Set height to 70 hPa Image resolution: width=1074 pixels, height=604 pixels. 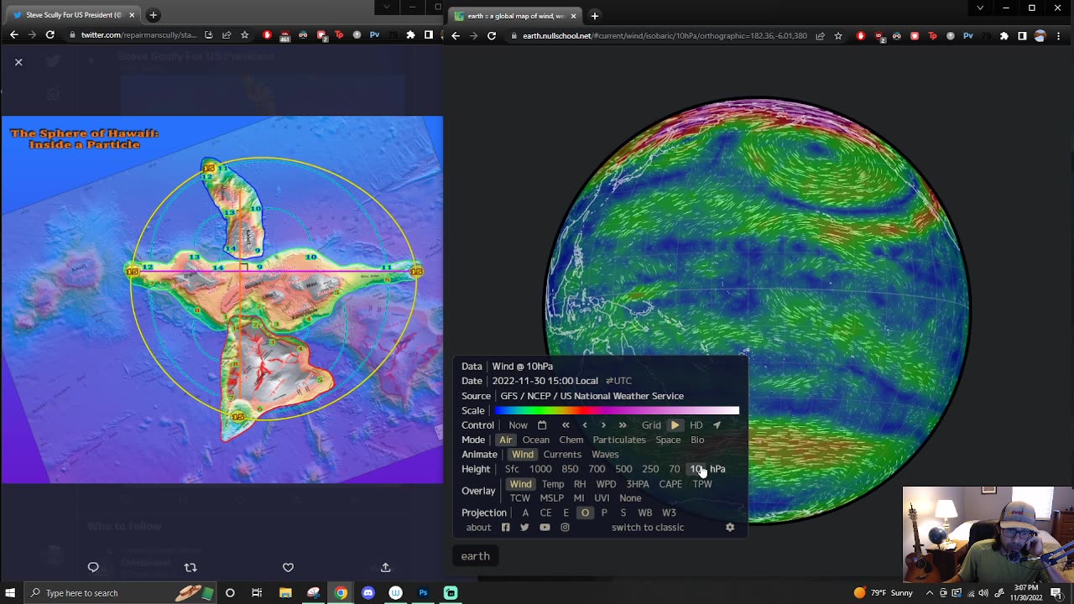[675, 469]
